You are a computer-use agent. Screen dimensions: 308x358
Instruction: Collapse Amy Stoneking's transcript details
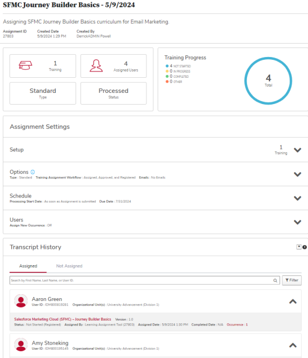click(293, 345)
